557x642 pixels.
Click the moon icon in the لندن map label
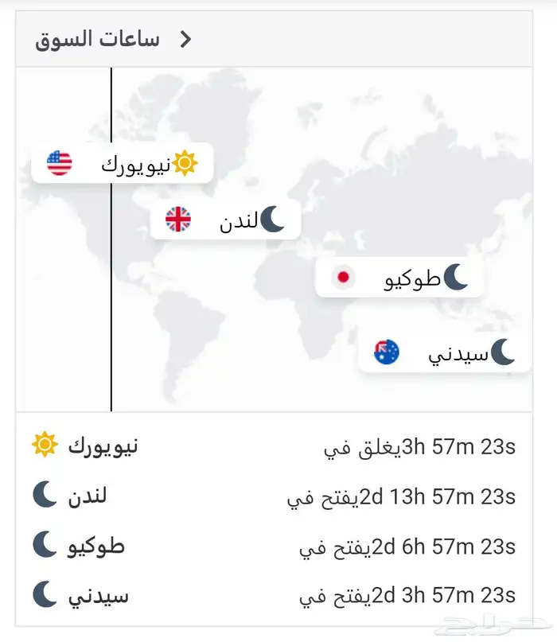tap(272, 219)
